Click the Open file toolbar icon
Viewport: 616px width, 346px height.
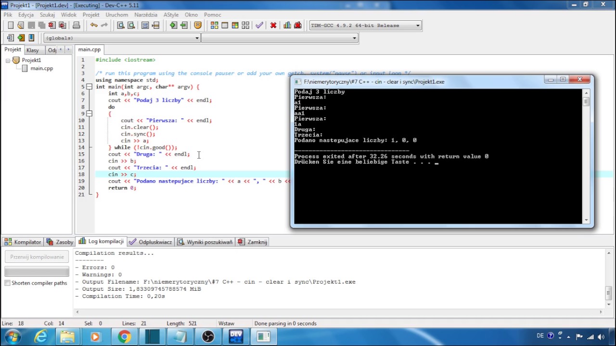coord(21,25)
